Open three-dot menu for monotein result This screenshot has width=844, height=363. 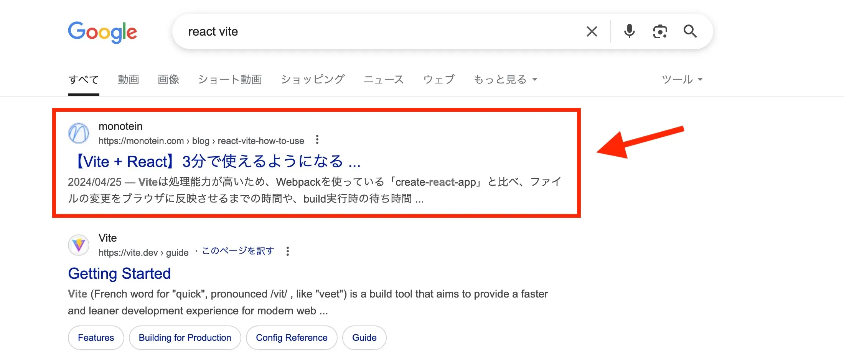pos(317,140)
